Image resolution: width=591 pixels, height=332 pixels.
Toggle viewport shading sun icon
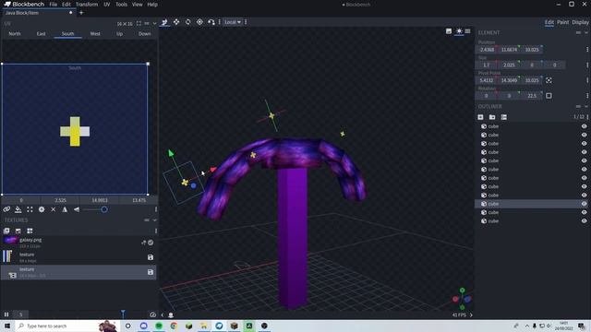459,31
